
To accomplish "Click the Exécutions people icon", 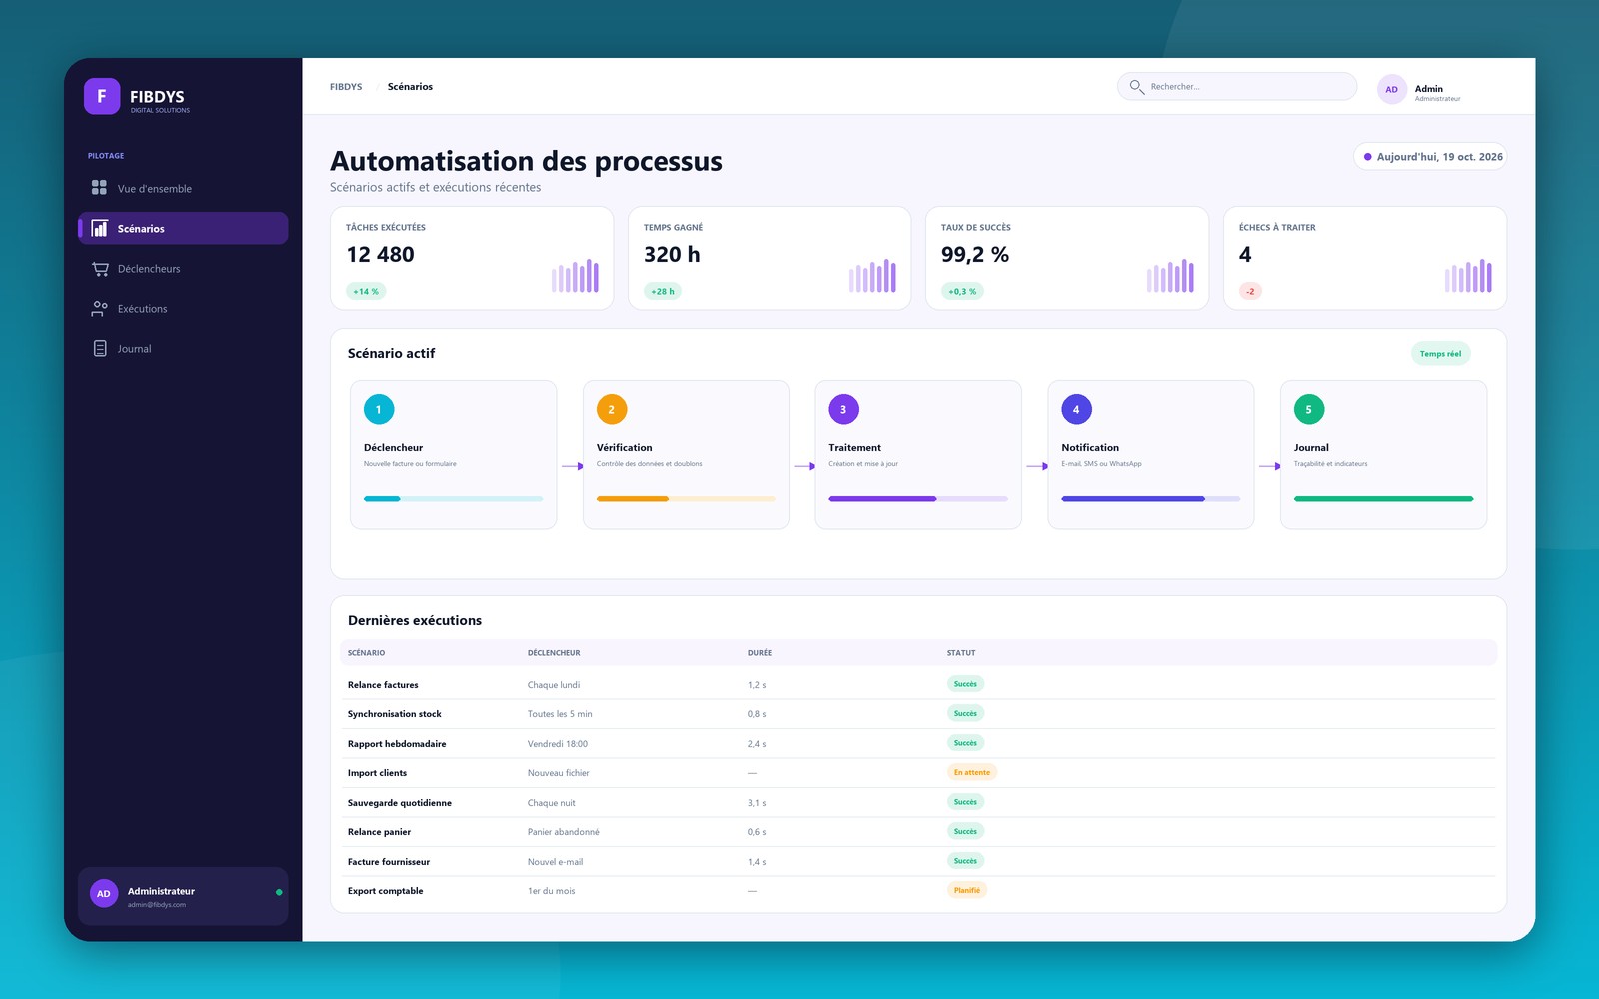I will 99,308.
